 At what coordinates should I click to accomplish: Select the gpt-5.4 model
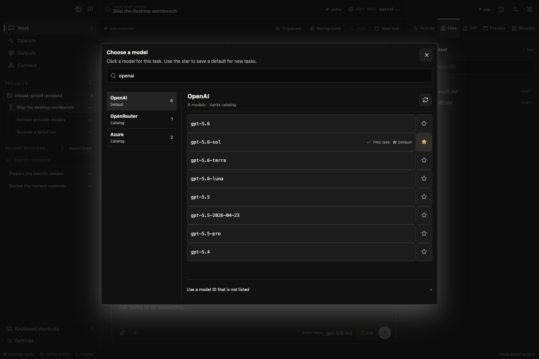click(301, 252)
